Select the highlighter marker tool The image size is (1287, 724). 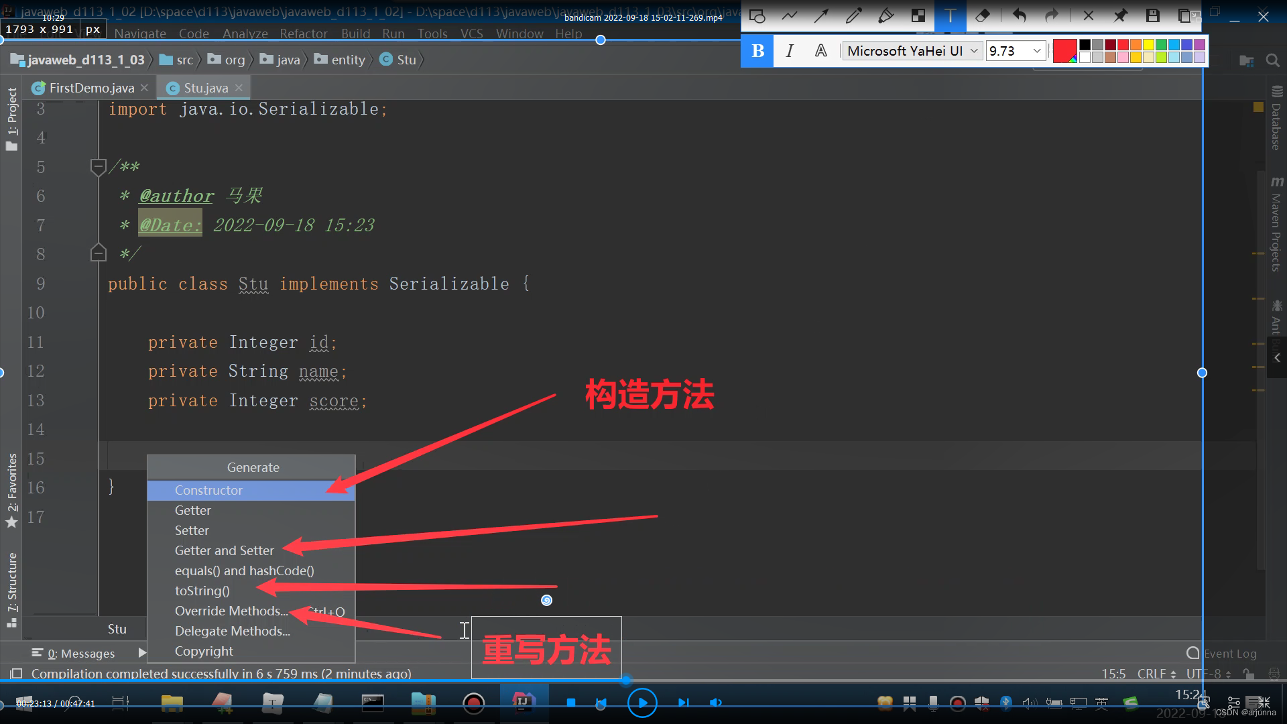coord(885,16)
